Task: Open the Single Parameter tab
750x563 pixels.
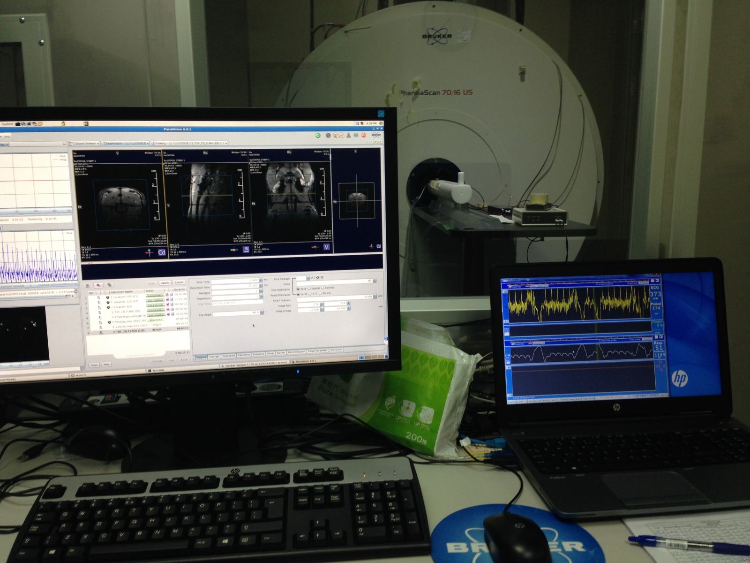Action: pos(317,350)
